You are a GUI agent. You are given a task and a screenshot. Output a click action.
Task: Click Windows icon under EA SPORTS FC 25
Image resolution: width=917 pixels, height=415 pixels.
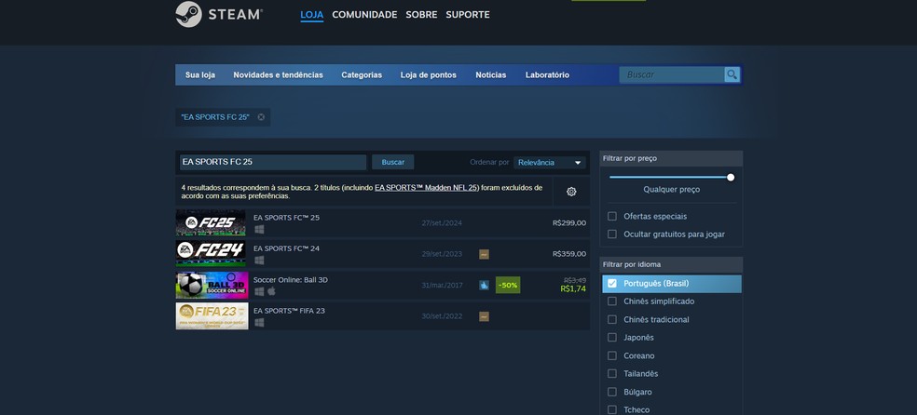click(258, 230)
